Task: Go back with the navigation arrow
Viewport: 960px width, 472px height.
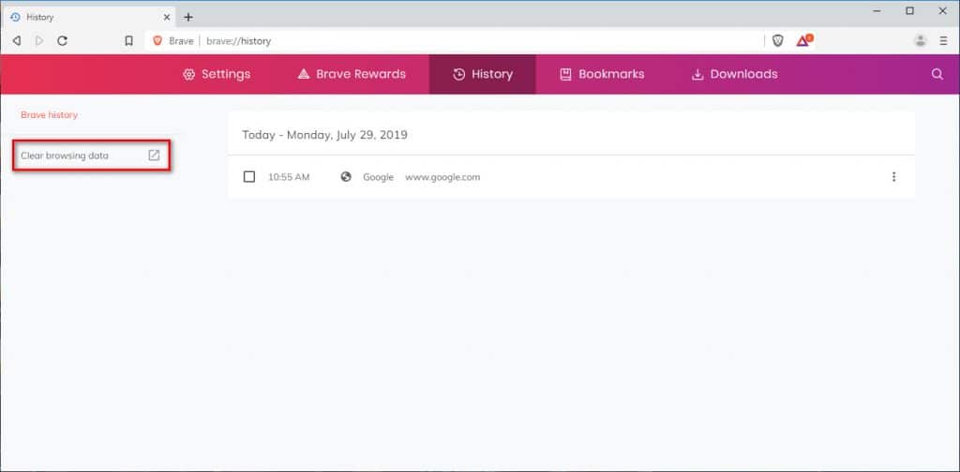Action: pos(17,41)
